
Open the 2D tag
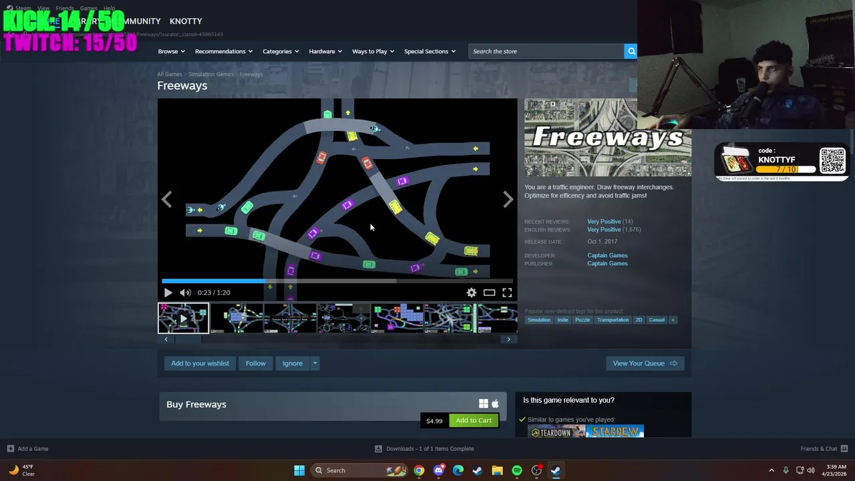coord(639,320)
